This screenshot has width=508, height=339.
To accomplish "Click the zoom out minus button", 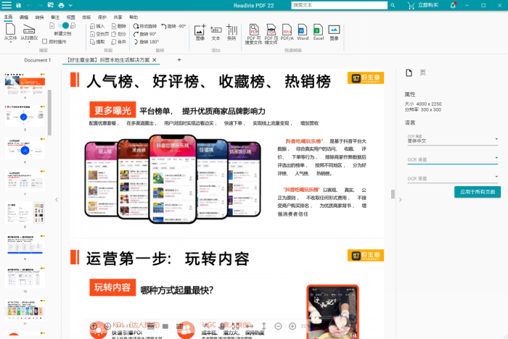I will tap(278, 327).
